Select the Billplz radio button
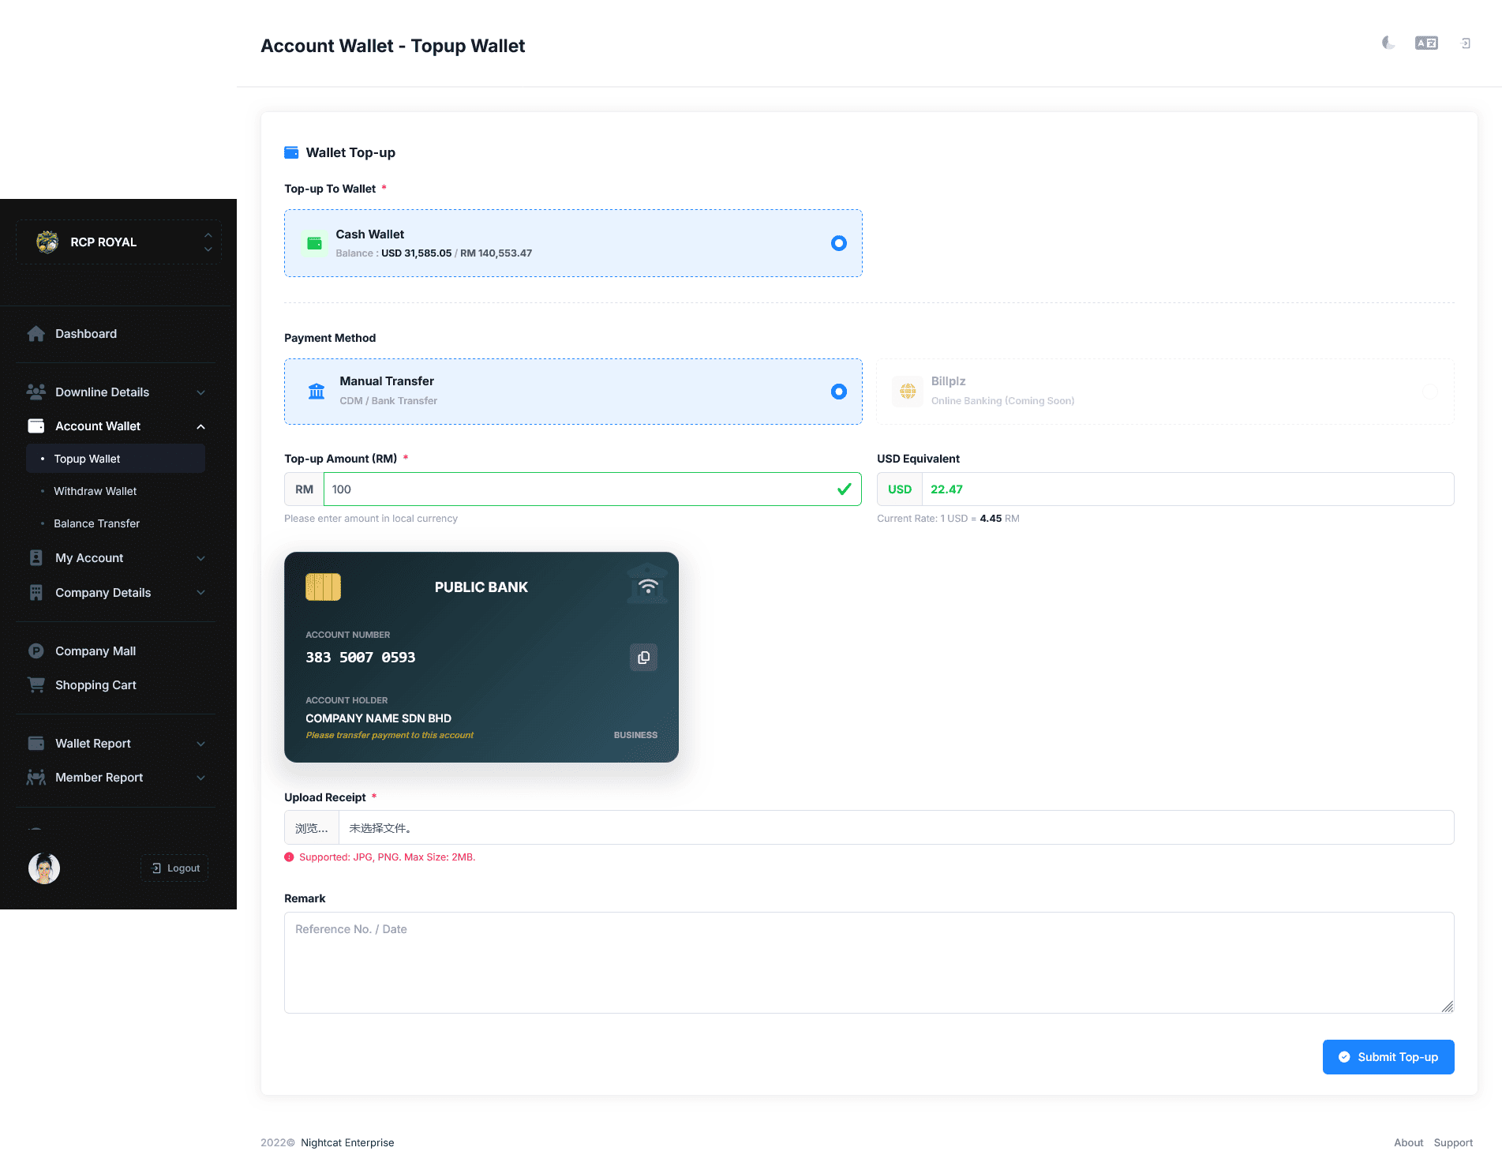The width and height of the screenshot is (1502, 1166). point(1430,392)
